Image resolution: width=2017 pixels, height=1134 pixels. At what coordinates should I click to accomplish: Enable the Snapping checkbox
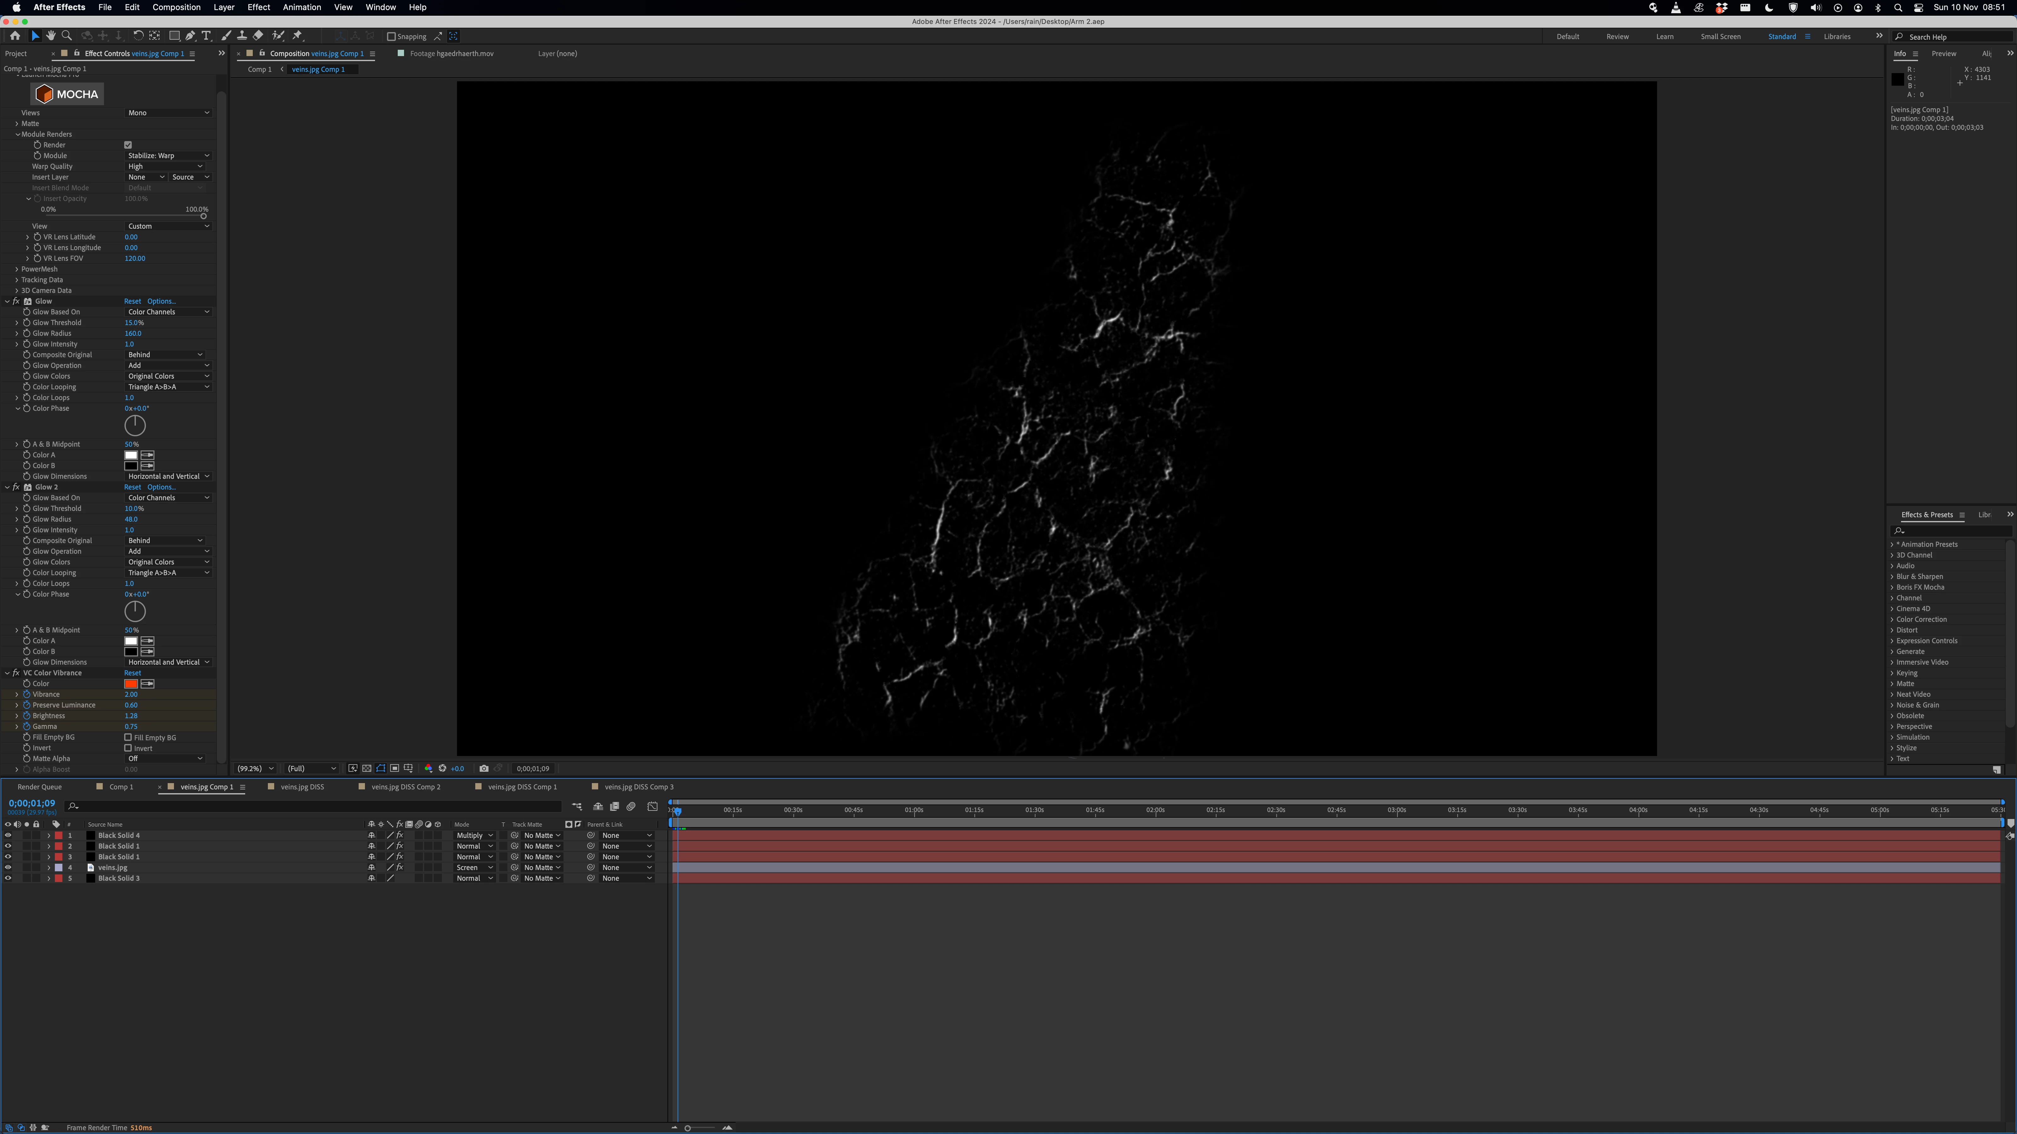click(391, 37)
